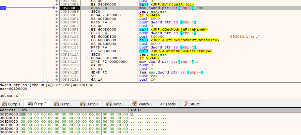Click opcode bytes E8 6B030000
This screenshot has height=135, width=301.
[x=103, y=40]
